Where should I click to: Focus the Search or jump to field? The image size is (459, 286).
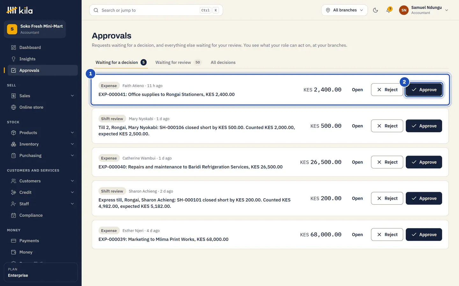coord(156,10)
